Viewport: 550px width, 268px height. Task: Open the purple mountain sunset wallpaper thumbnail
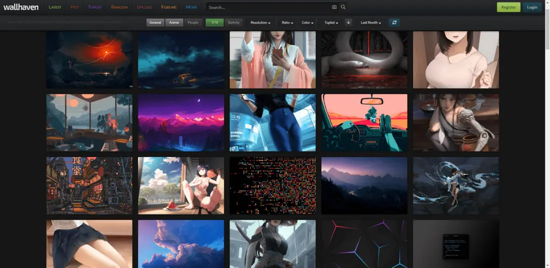click(181, 122)
